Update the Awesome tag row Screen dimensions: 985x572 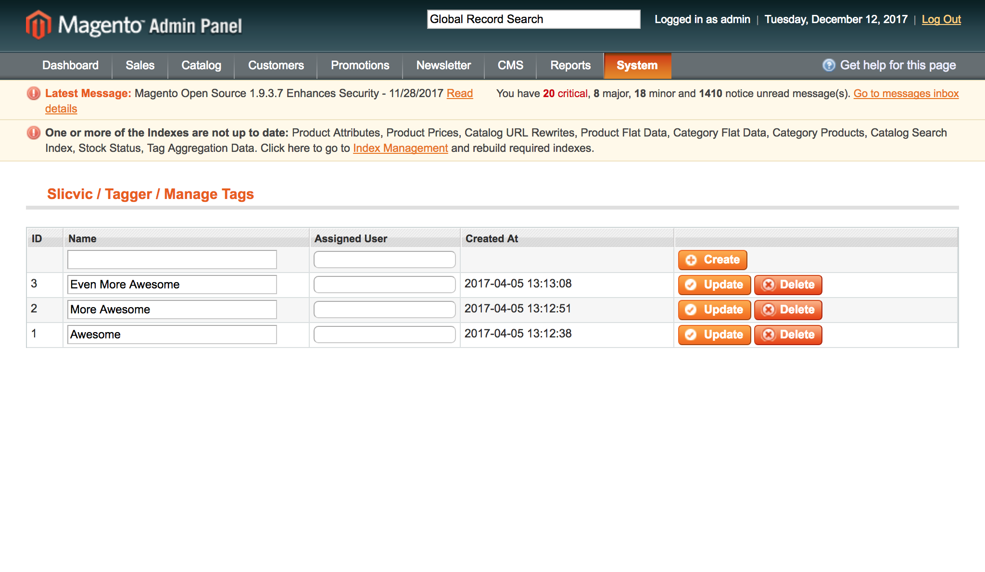click(x=714, y=335)
